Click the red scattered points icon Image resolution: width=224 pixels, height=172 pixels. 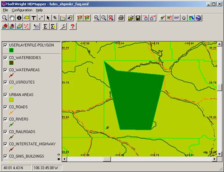26,26
